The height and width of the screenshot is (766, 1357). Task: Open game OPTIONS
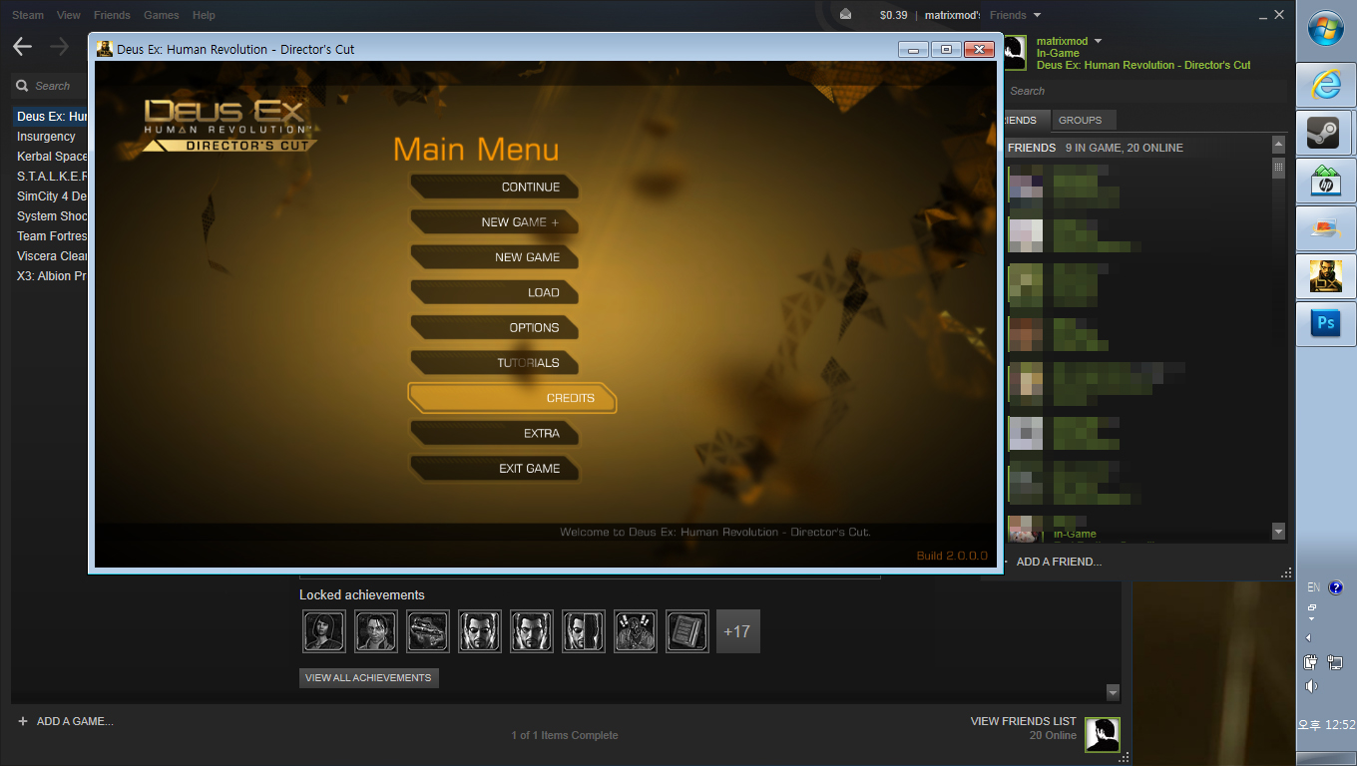[x=495, y=327]
